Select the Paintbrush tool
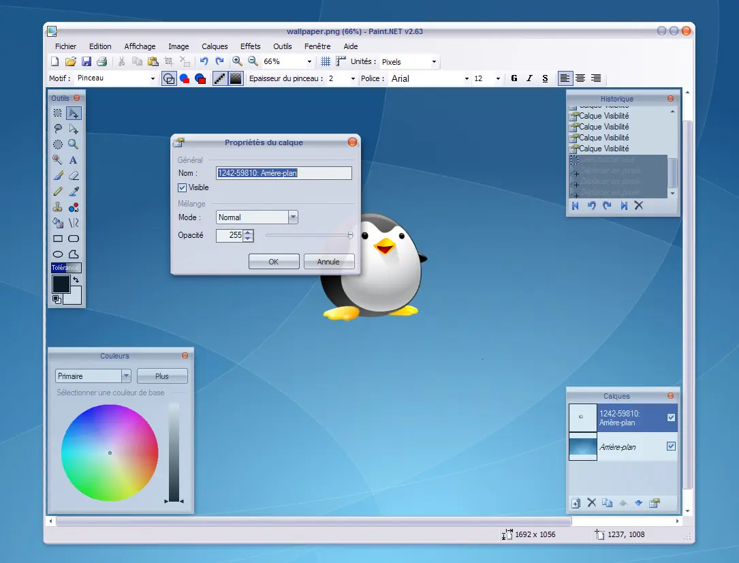The image size is (739, 563). [x=57, y=176]
